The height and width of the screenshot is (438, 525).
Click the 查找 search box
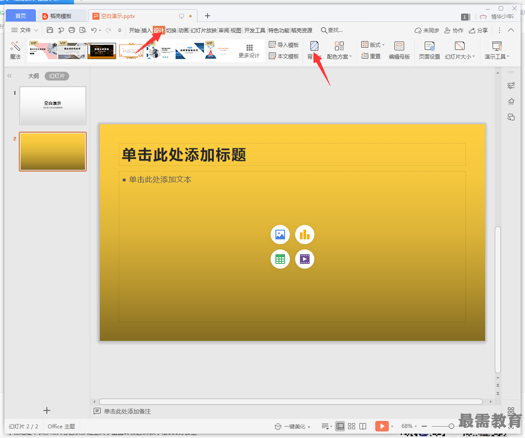point(332,31)
